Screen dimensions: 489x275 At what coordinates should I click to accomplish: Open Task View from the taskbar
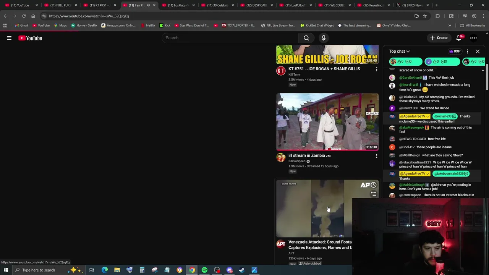pos(92,270)
